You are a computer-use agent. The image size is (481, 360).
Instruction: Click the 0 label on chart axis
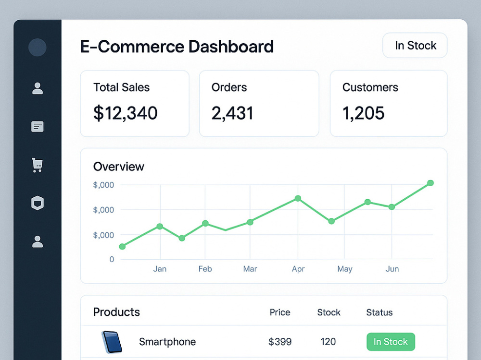click(112, 259)
